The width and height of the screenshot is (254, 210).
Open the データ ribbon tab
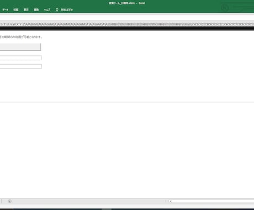click(x=5, y=9)
